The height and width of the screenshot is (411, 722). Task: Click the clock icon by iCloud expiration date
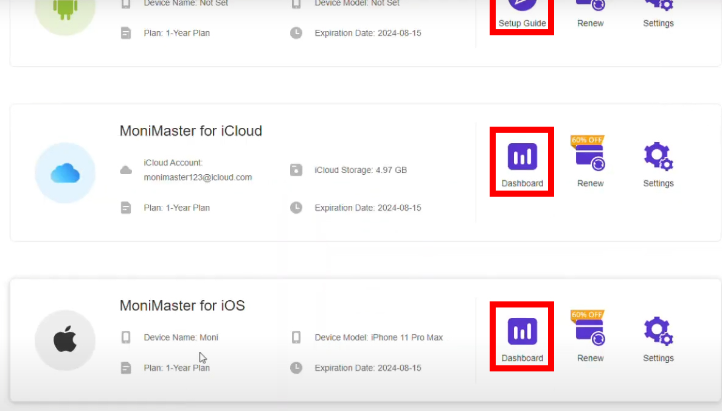click(x=296, y=208)
